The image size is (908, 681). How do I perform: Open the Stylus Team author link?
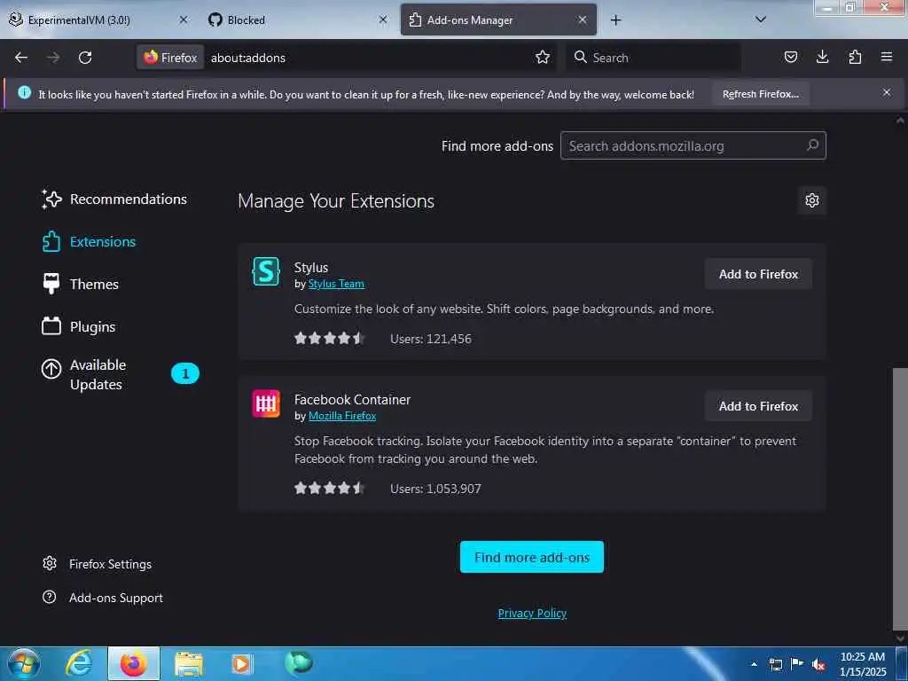coord(336,284)
